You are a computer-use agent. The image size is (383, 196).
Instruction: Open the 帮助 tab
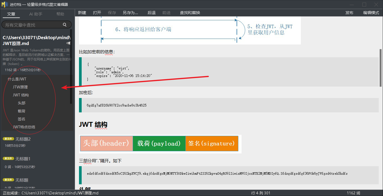[x=60, y=14]
